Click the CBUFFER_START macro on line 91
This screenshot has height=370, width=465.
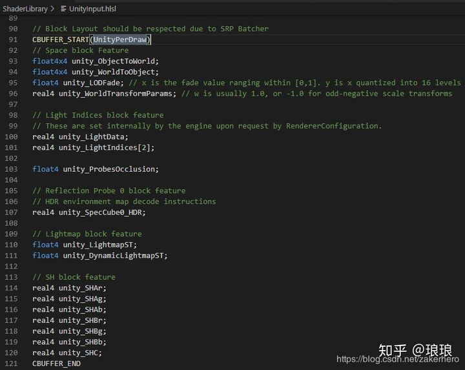tap(61, 39)
